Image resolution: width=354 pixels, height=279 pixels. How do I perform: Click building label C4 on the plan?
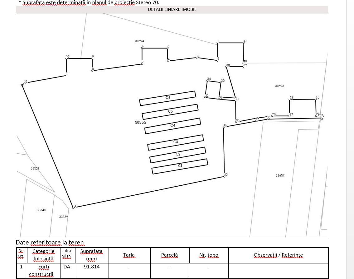173,125
